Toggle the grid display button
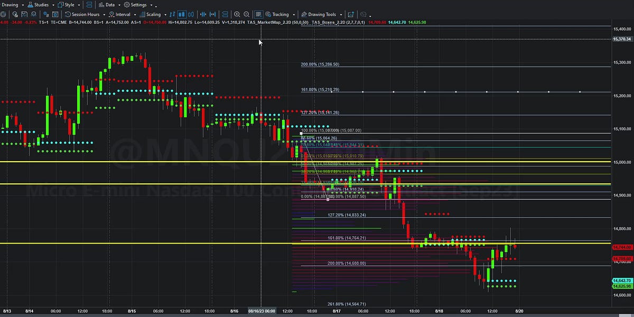The width and height of the screenshot is (634, 317). (x=258, y=14)
